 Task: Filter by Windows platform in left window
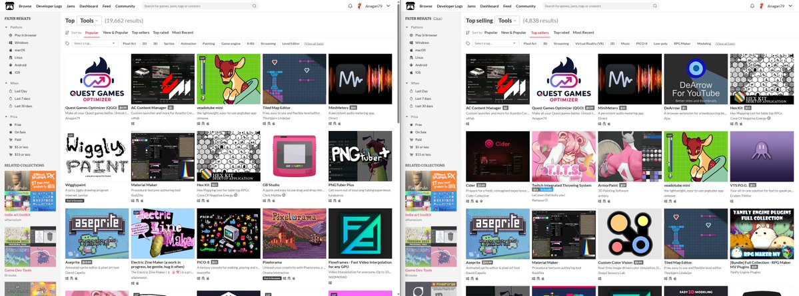click(x=18, y=43)
